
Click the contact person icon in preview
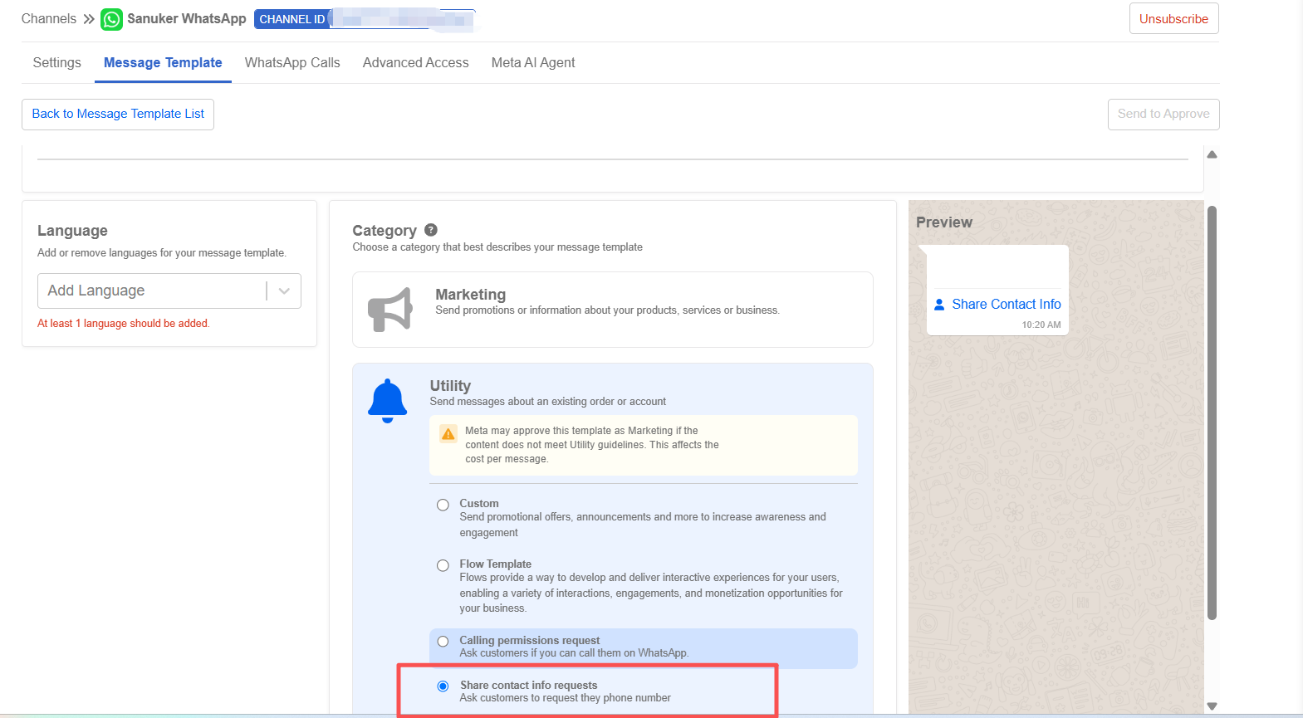pos(939,305)
